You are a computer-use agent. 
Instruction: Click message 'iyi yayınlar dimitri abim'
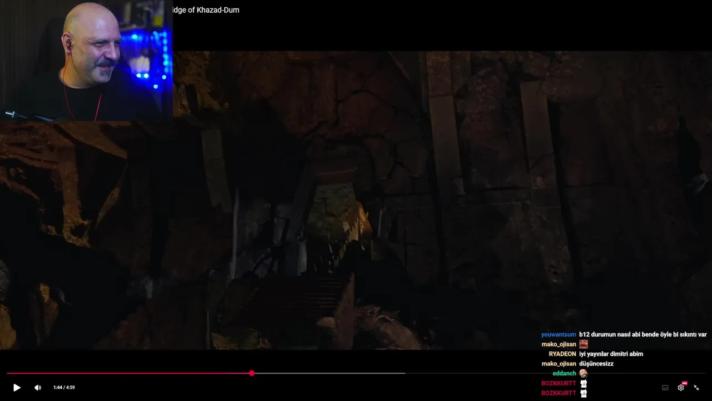611,354
